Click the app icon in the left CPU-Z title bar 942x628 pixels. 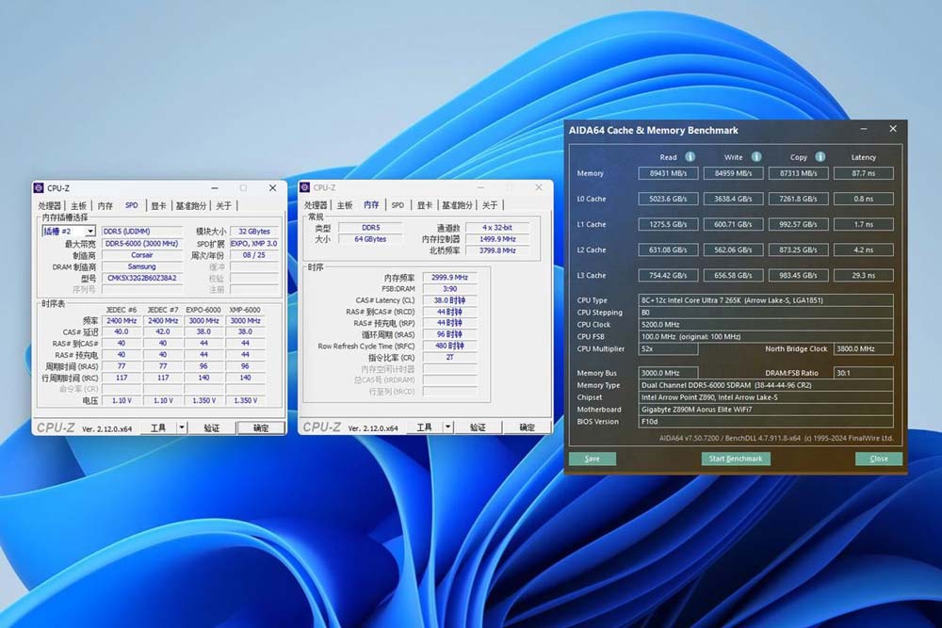pyautogui.click(x=39, y=188)
